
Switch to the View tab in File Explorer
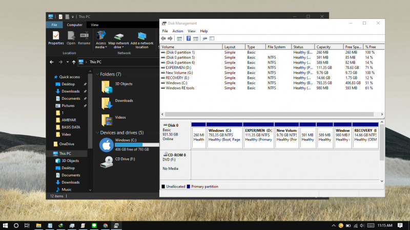(94, 25)
